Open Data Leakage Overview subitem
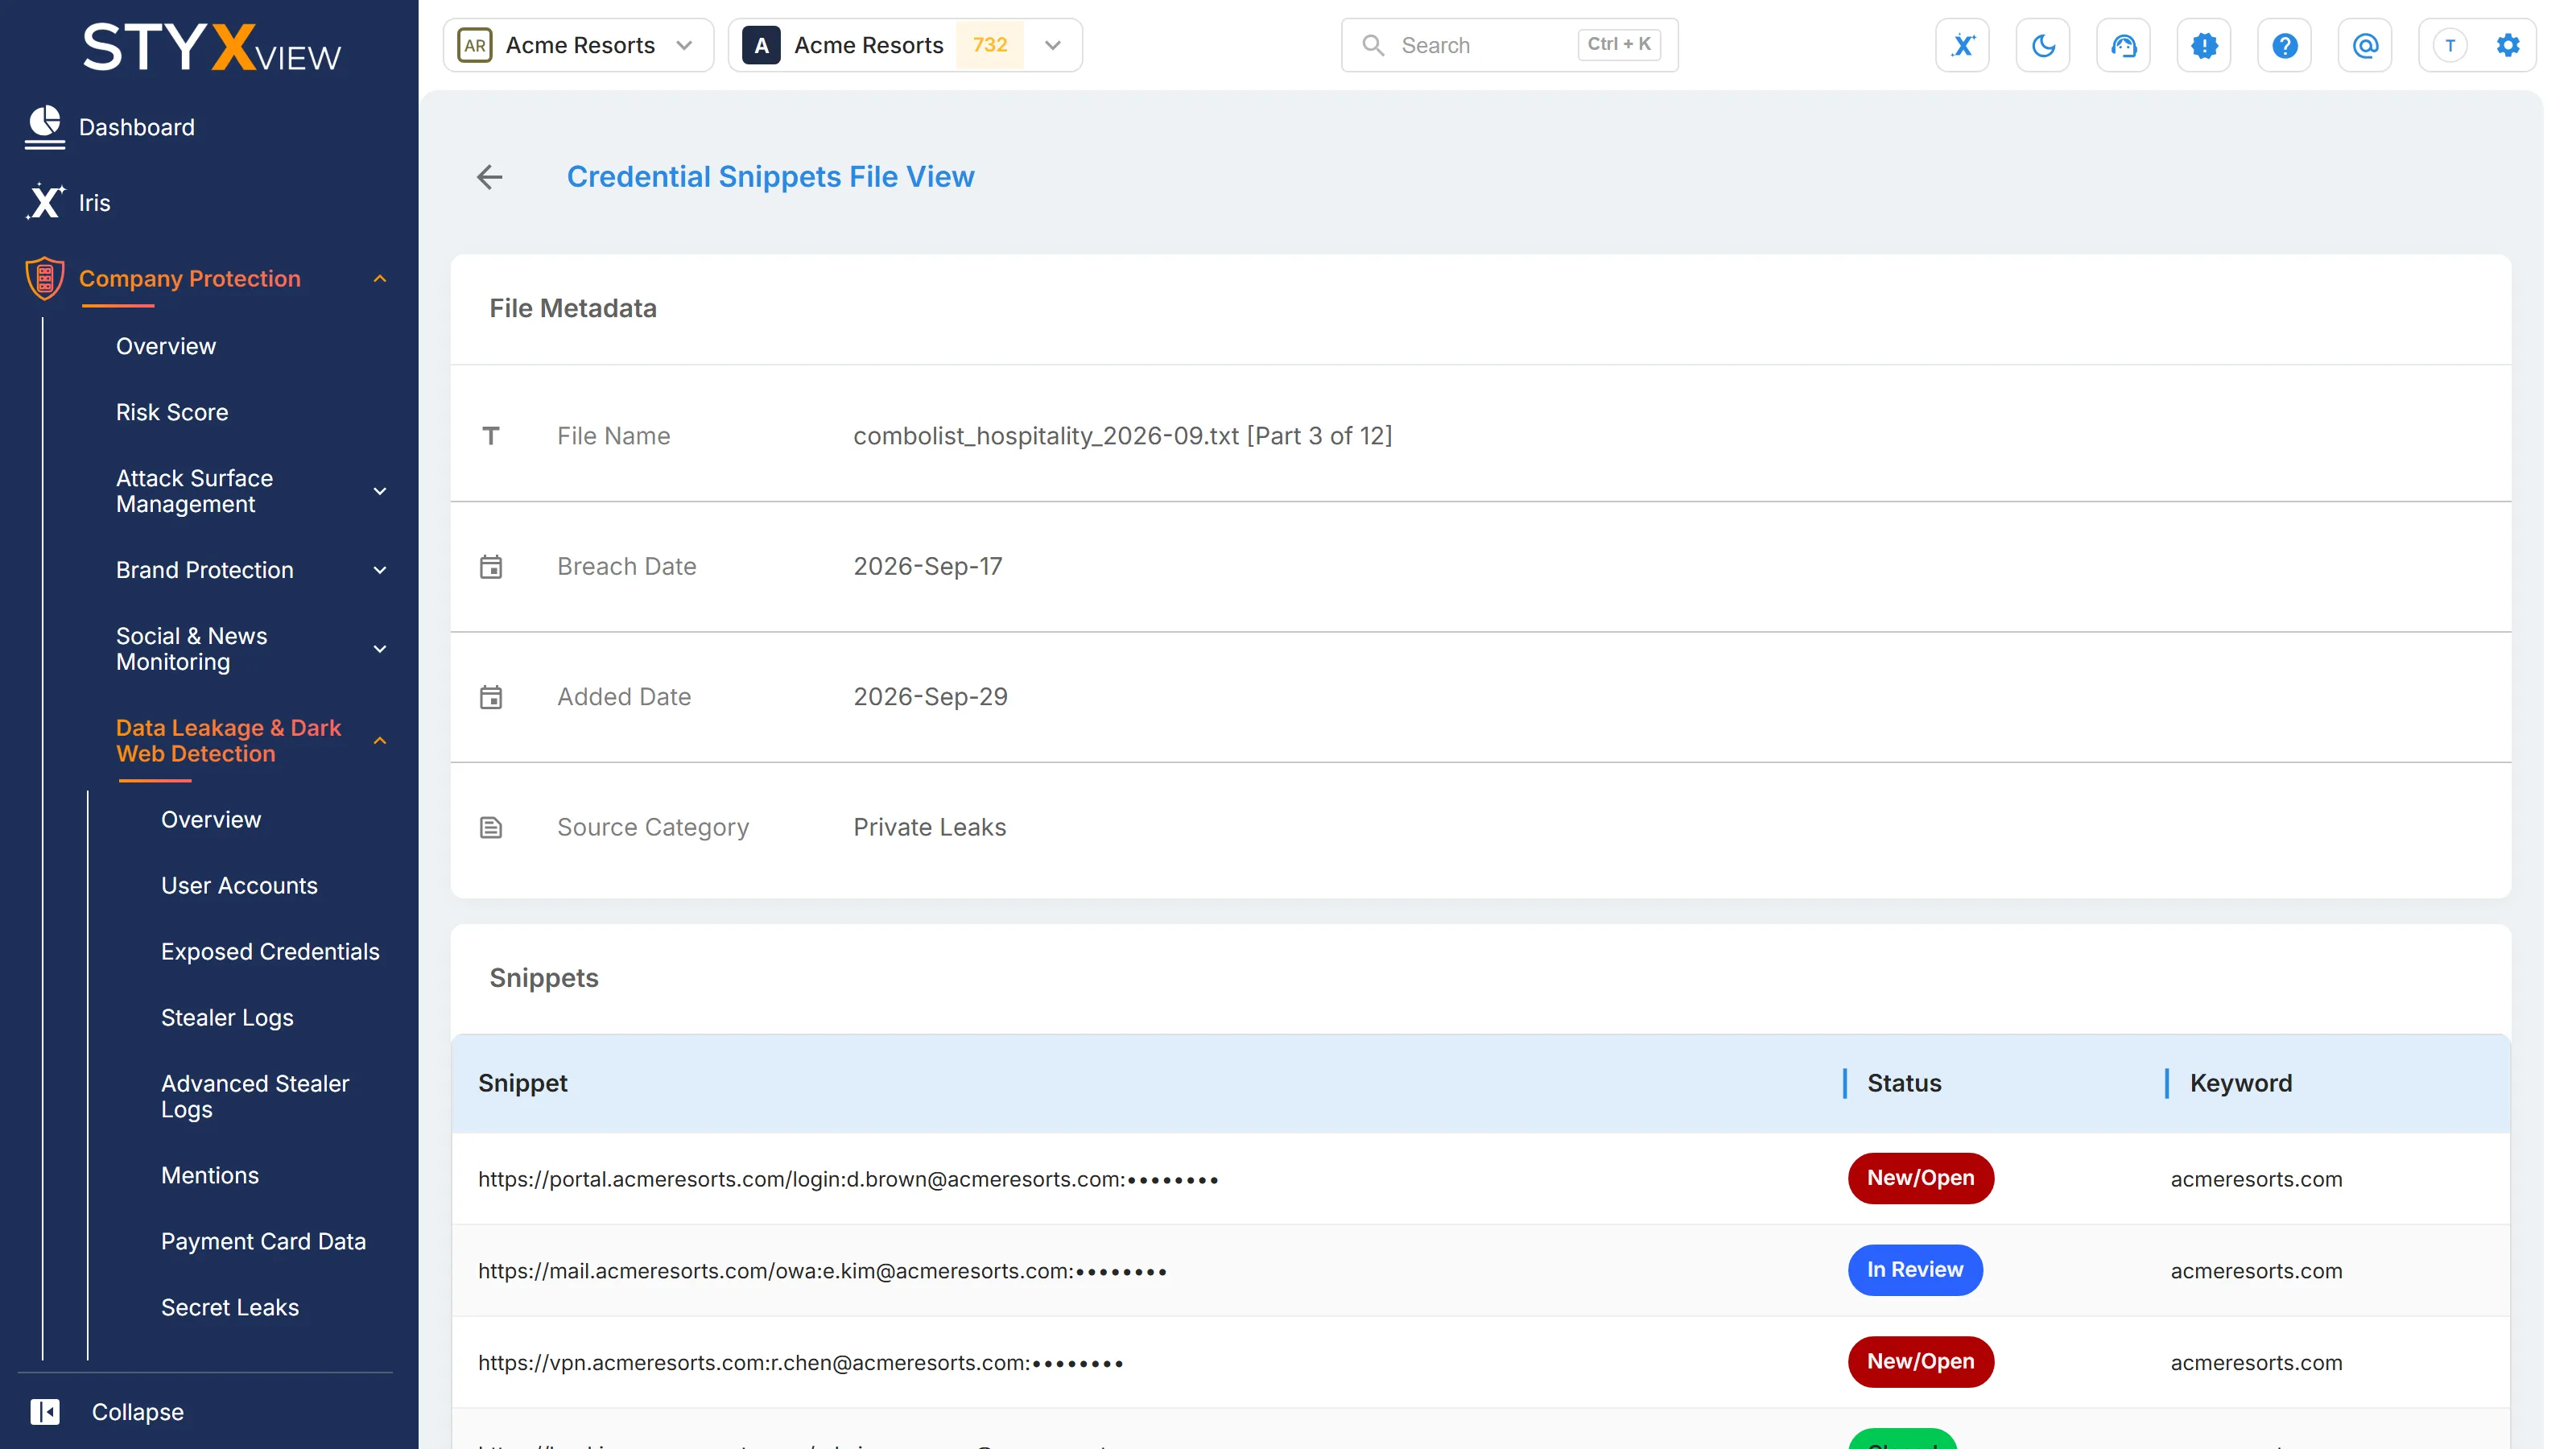Image resolution: width=2576 pixels, height=1449 pixels. pyautogui.click(x=211, y=819)
